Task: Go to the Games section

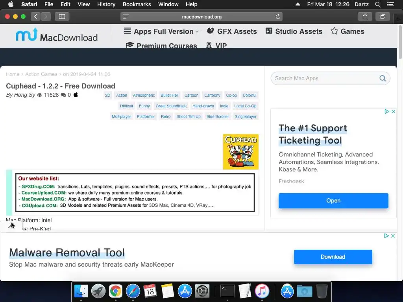Action: [347, 31]
